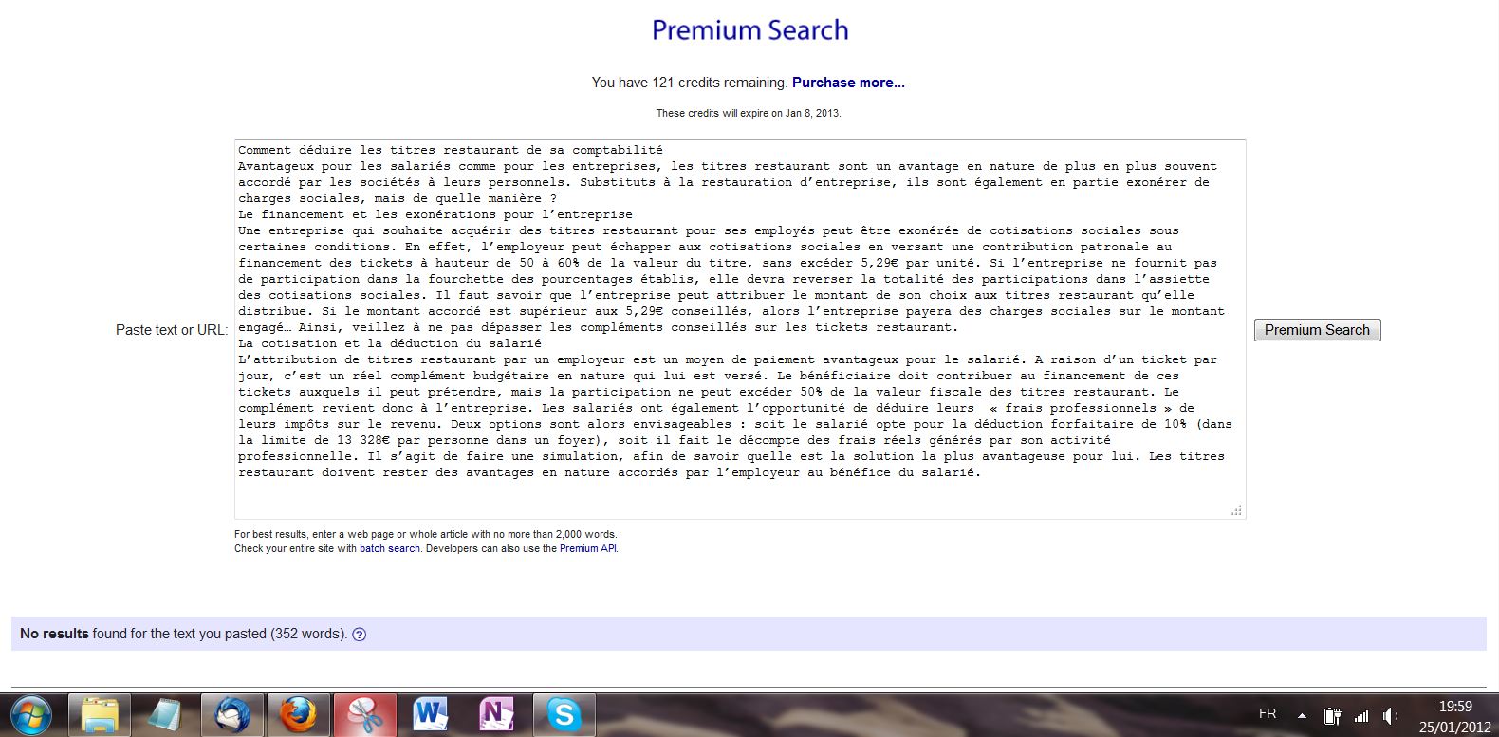Screen dimensions: 1499x737
Task: Open the batch search link
Action: click(x=389, y=548)
